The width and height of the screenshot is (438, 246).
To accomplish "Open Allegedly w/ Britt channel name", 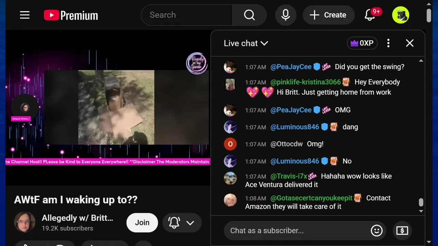I will pyautogui.click(x=77, y=218).
